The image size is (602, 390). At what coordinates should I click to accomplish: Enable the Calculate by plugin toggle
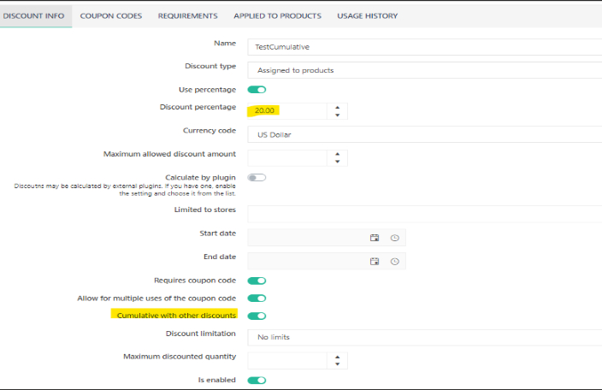257,177
